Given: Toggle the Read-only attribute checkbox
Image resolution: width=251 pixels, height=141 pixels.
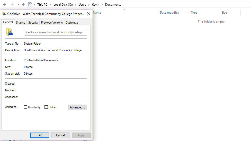Looking at the screenshot, I should pyautogui.click(x=26, y=107).
